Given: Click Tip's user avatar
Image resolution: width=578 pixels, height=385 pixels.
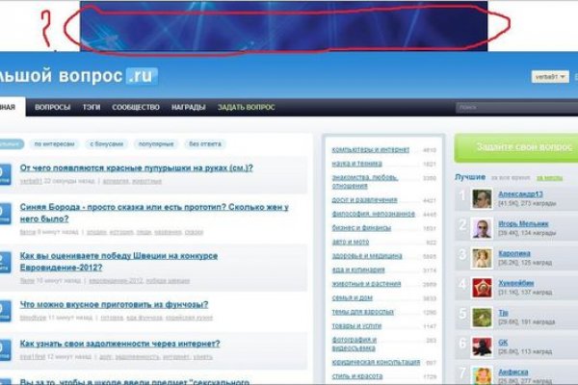Looking at the screenshot, I should pos(483,317).
